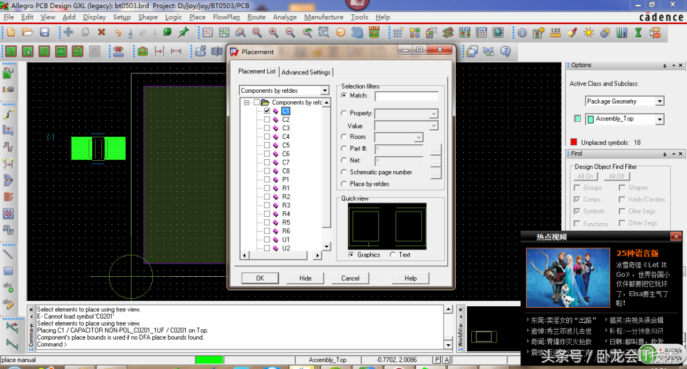
Task: Click the dehighlight brush icon
Action: (x=572, y=33)
